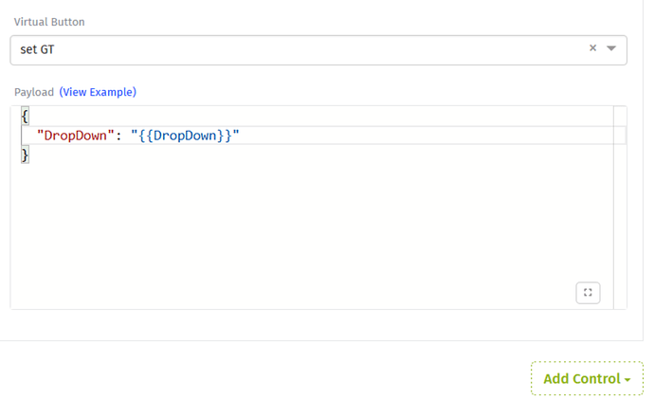Click the closing curly brace on last line
Screen dimensions: 654x400
[x=25, y=155]
